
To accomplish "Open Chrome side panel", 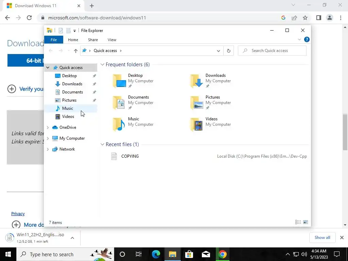I will click(x=319, y=18).
